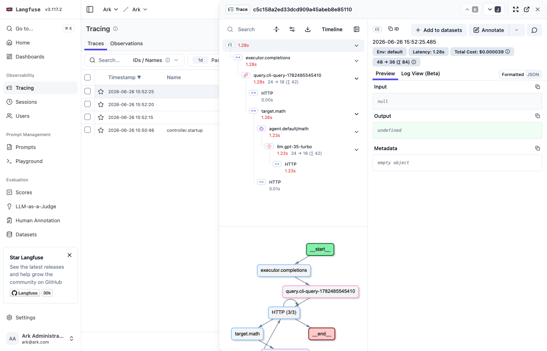547x351 pixels.
Task: Click the Add to datasets button
Action: point(439,30)
